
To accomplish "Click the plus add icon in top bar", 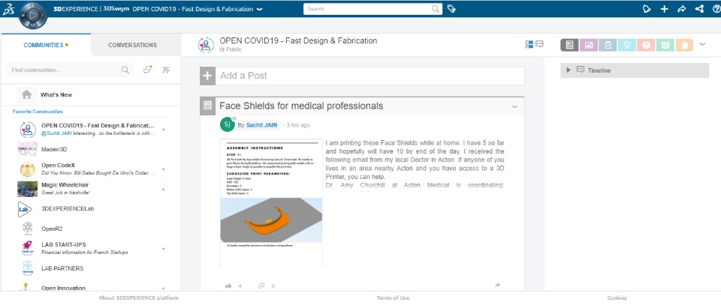I will pyautogui.click(x=664, y=9).
